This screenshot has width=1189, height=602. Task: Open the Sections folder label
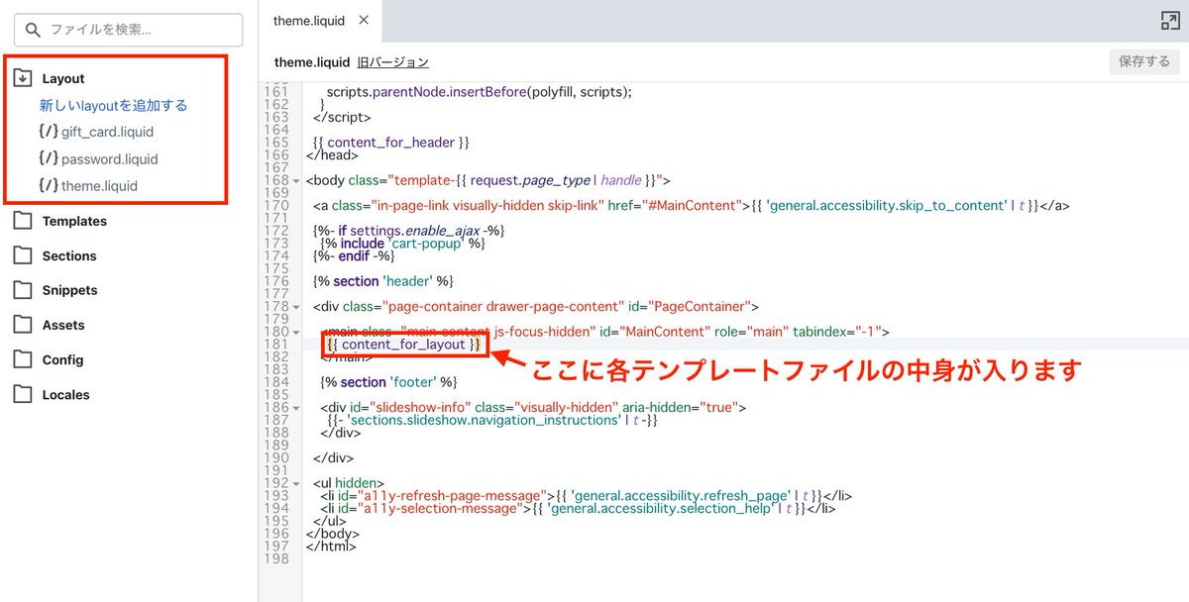pos(69,256)
